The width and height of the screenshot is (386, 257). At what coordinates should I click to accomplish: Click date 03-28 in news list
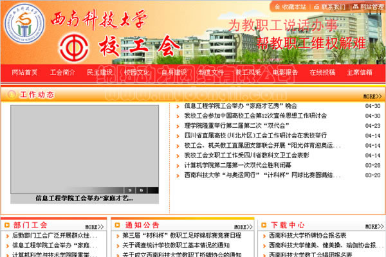[x=372, y=165]
